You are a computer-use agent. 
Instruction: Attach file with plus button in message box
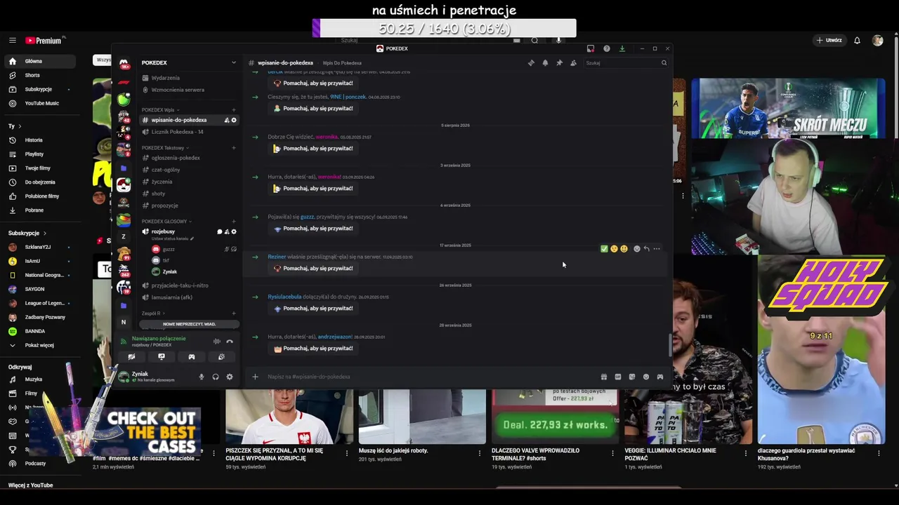[x=255, y=377]
